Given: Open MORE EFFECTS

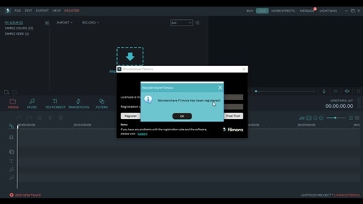Looking at the screenshot, I should (283, 11).
